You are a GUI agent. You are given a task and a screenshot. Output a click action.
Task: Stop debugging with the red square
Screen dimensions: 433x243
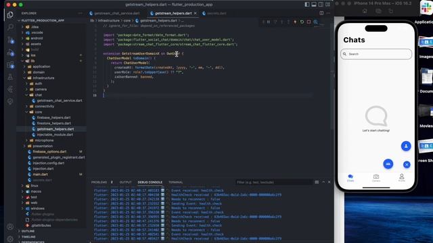pyautogui.click(x=309, y=22)
